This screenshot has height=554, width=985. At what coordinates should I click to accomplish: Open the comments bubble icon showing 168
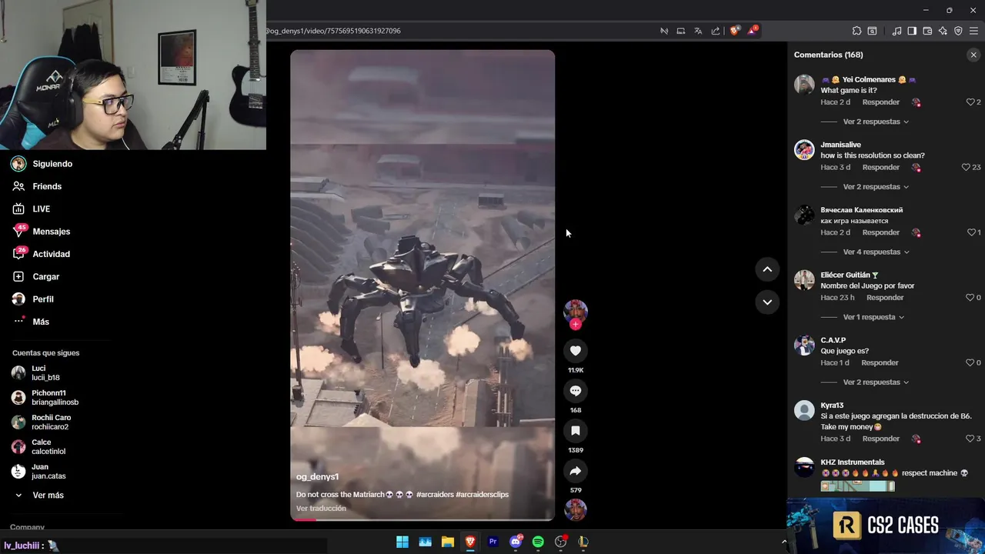pyautogui.click(x=575, y=391)
